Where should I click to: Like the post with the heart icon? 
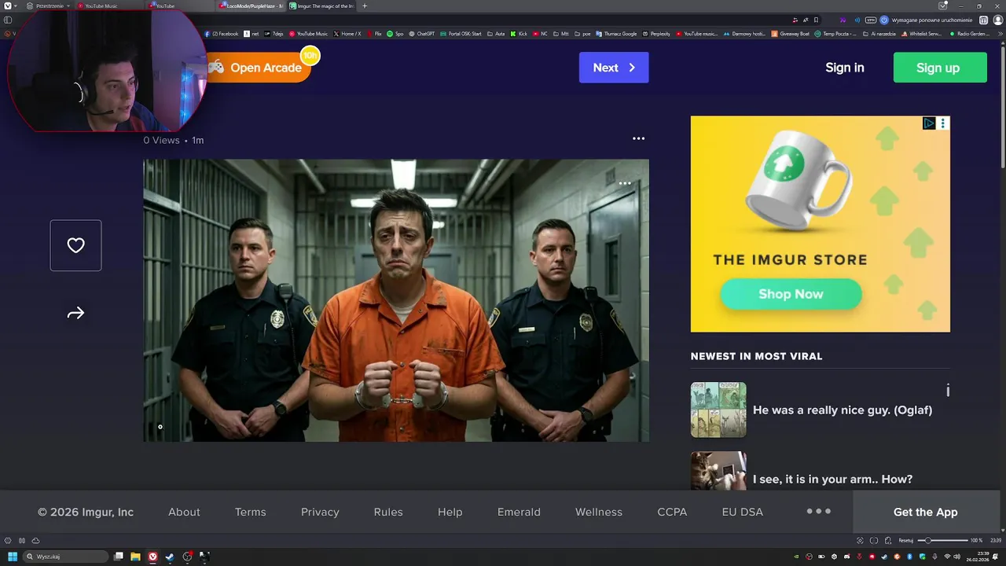coord(75,245)
